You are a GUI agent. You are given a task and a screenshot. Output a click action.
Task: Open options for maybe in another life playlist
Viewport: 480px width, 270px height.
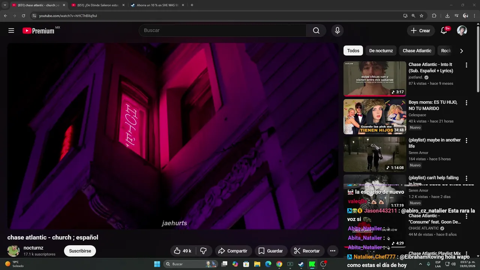(466, 141)
